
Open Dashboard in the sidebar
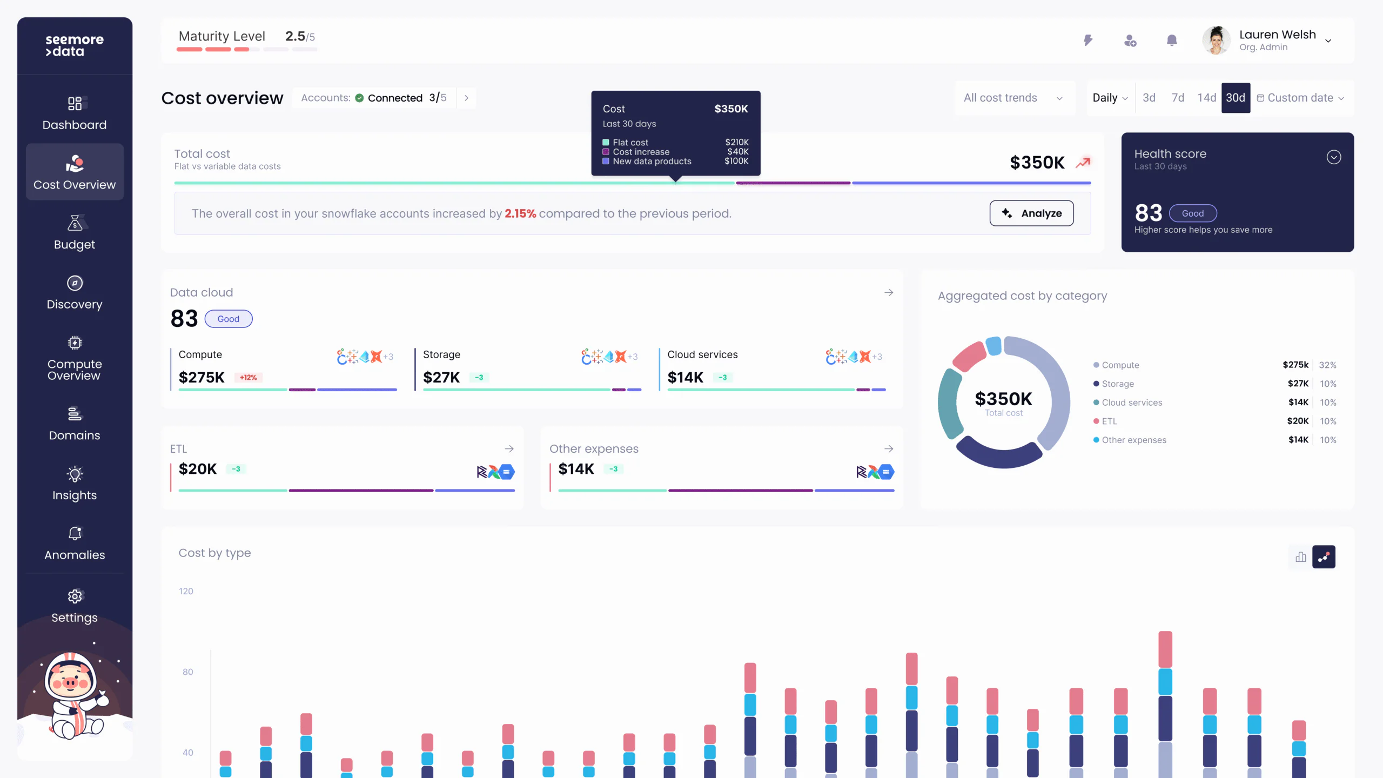75,113
